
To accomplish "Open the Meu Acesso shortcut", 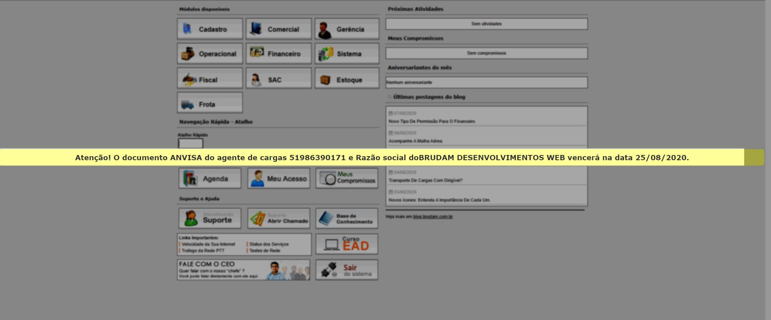I will point(279,178).
